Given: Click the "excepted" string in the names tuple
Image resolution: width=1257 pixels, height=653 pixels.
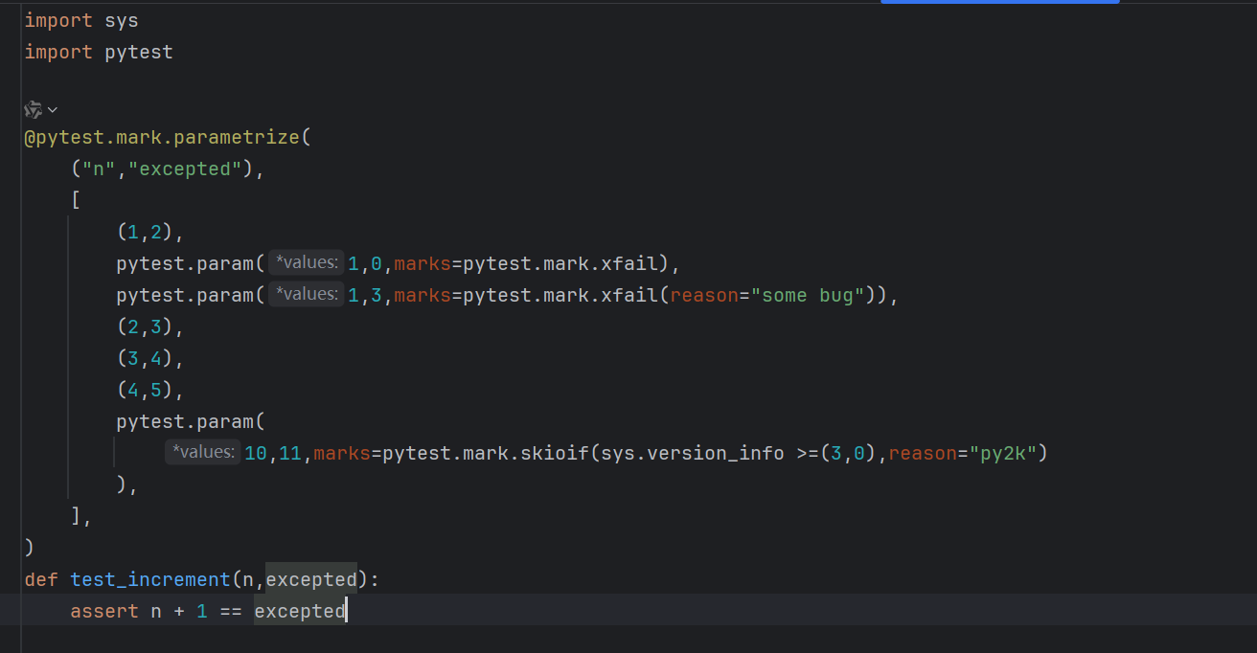Looking at the screenshot, I should 185,169.
